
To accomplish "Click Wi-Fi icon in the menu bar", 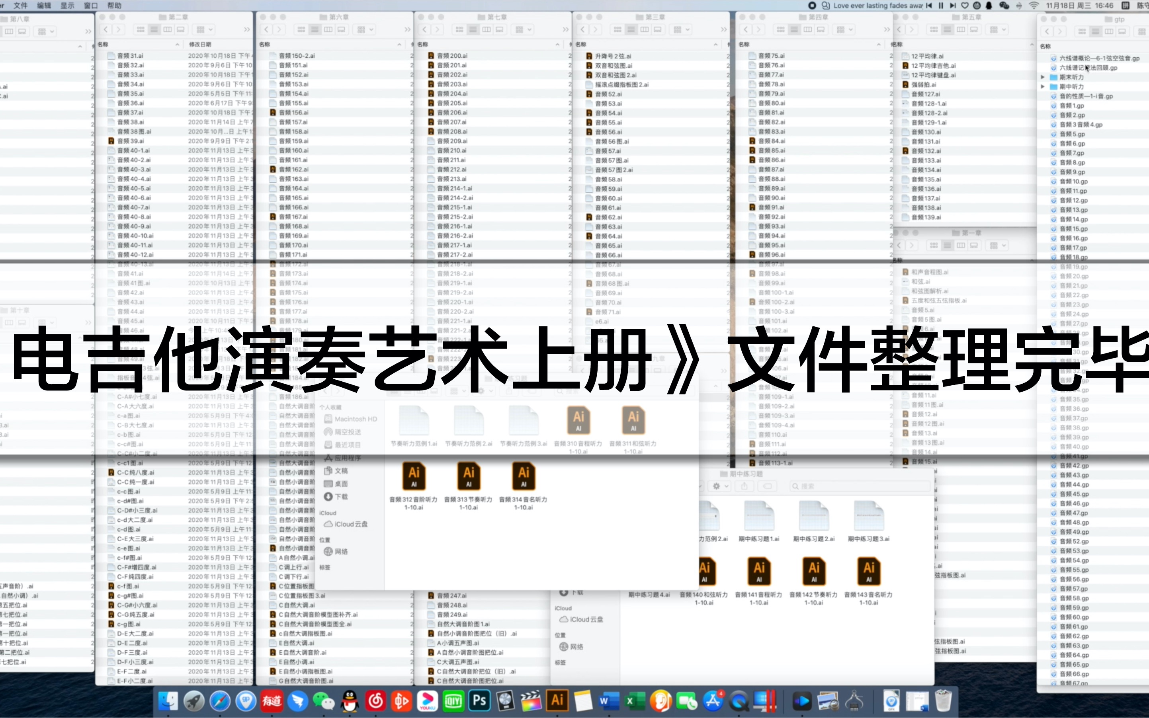I will 1034,5.
